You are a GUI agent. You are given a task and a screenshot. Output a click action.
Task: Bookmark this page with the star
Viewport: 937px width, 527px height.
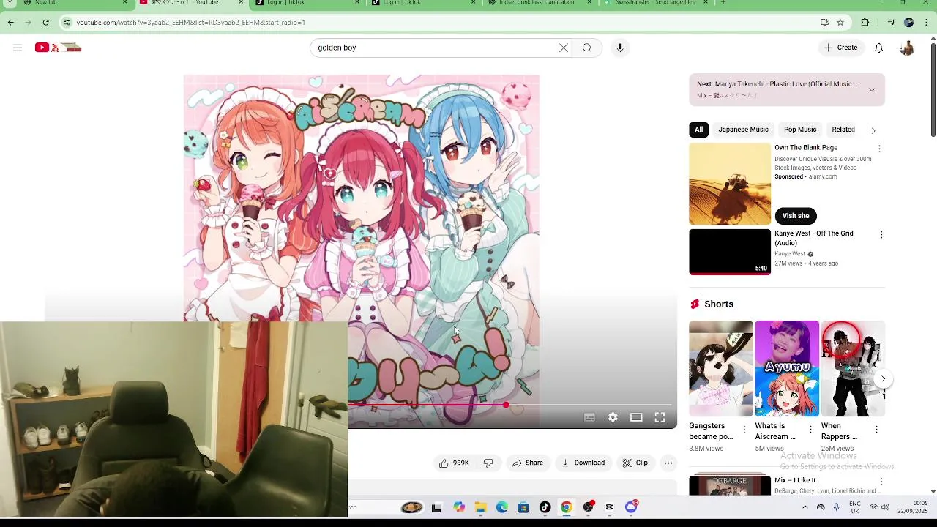coord(840,23)
